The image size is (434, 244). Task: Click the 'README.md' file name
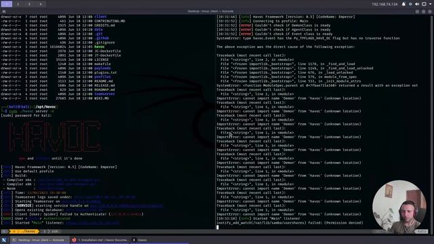coord(104,81)
